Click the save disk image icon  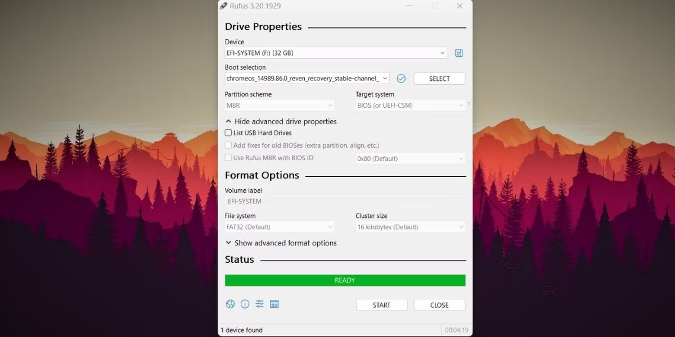click(x=458, y=53)
